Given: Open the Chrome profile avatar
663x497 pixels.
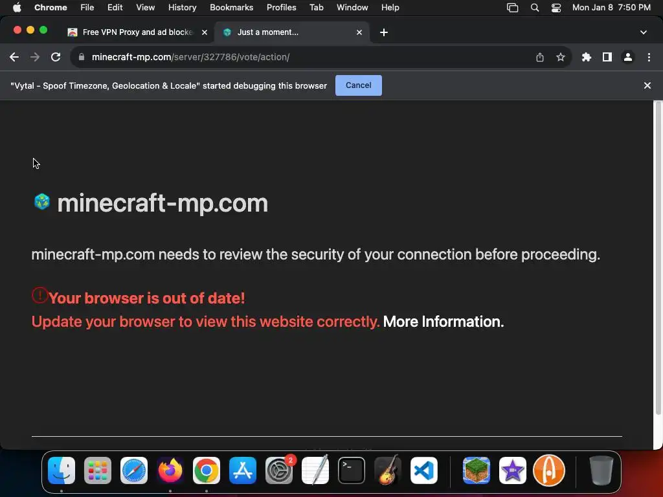Looking at the screenshot, I should 628,57.
